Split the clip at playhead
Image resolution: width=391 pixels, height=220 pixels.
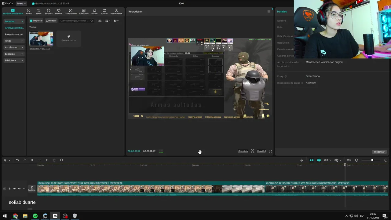(x=32, y=160)
